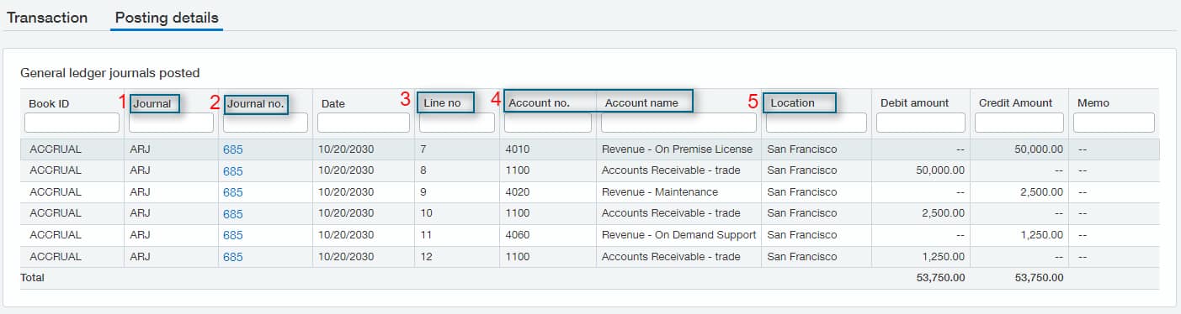
Task: Select the Posting details tab
Action: [x=167, y=17]
